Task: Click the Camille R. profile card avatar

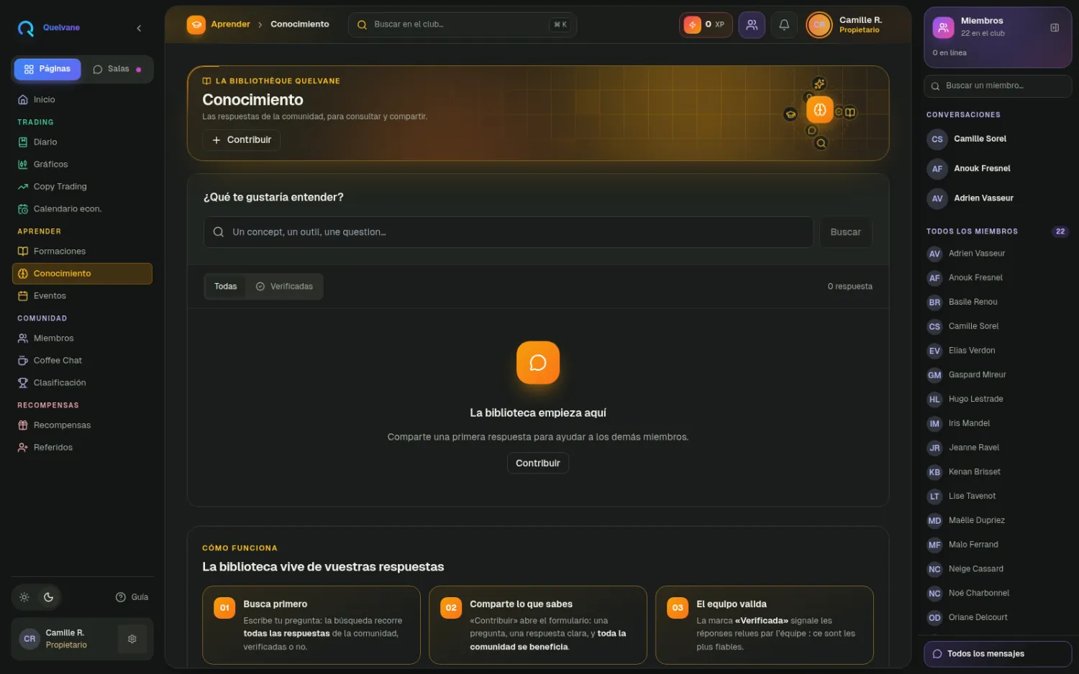Action: pyautogui.click(x=29, y=639)
